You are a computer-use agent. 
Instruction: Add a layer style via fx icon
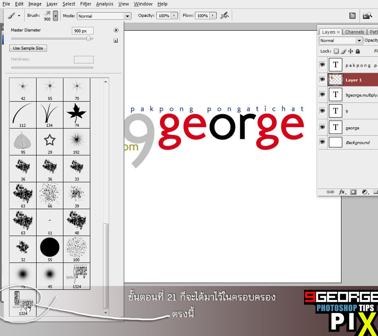[x=342, y=192]
